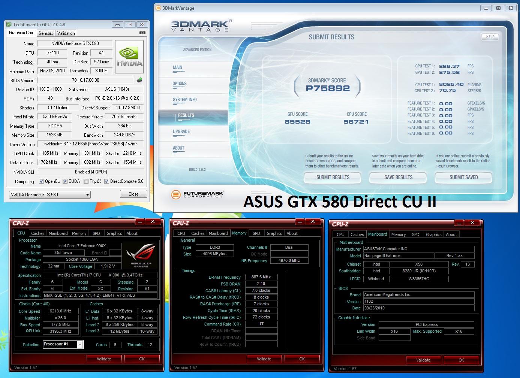Image resolution: width=520 pixels, height=378 pixels.
Task: Click the SAVE RESULTS button
Action: pyautogui.click(x=398, y=177)
